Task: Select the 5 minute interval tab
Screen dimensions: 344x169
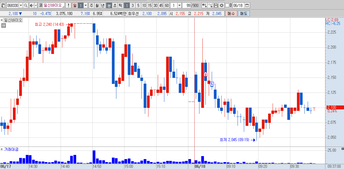Action: tap(138, 5)
